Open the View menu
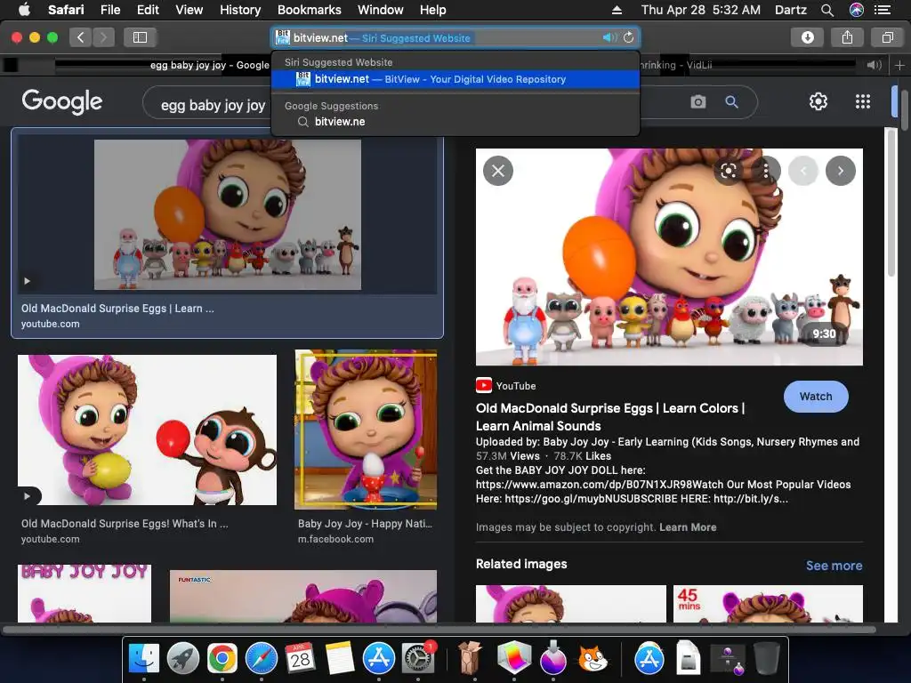Viewport: 911px width, 683px height. point(189,10)
